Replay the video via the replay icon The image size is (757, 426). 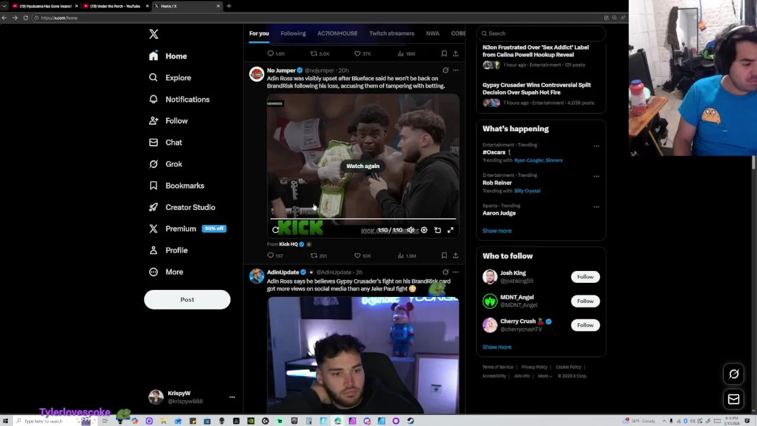[276, 230]
